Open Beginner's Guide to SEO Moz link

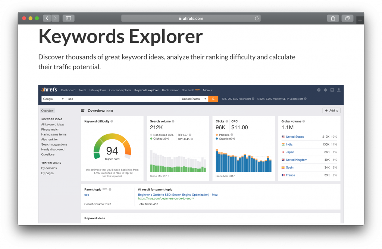pyautogui.click(x=178, y=195)
